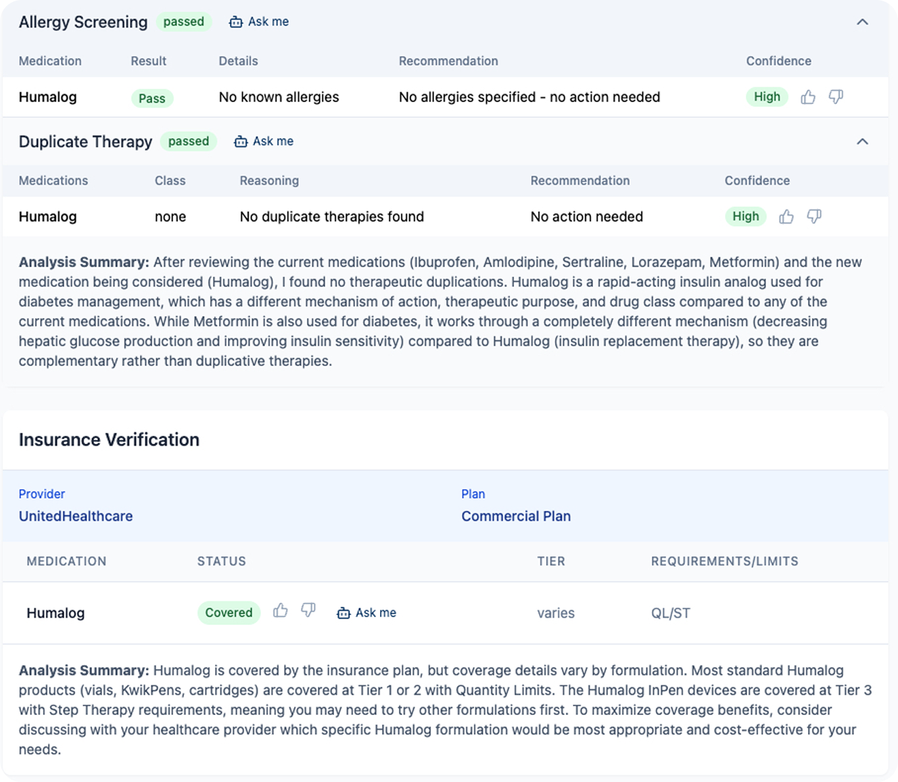Thumbs up the Allergy Screening Humalog result
Viewport: 898px width, 782px height.
[808, 97]
